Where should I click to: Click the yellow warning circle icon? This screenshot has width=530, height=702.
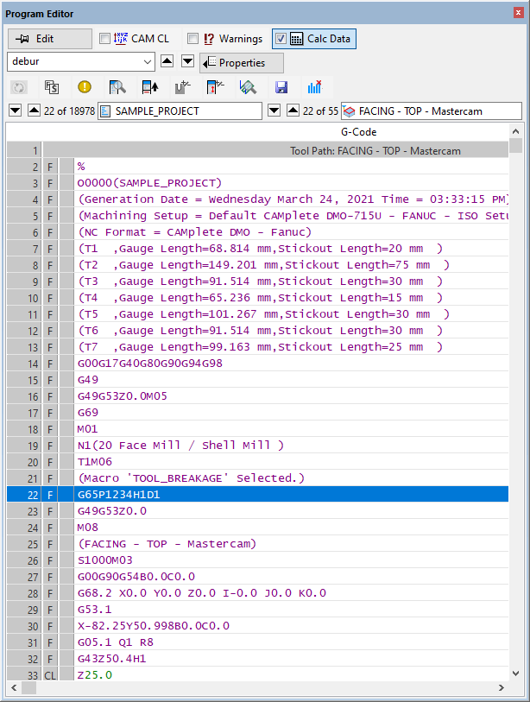coord(84,87)
